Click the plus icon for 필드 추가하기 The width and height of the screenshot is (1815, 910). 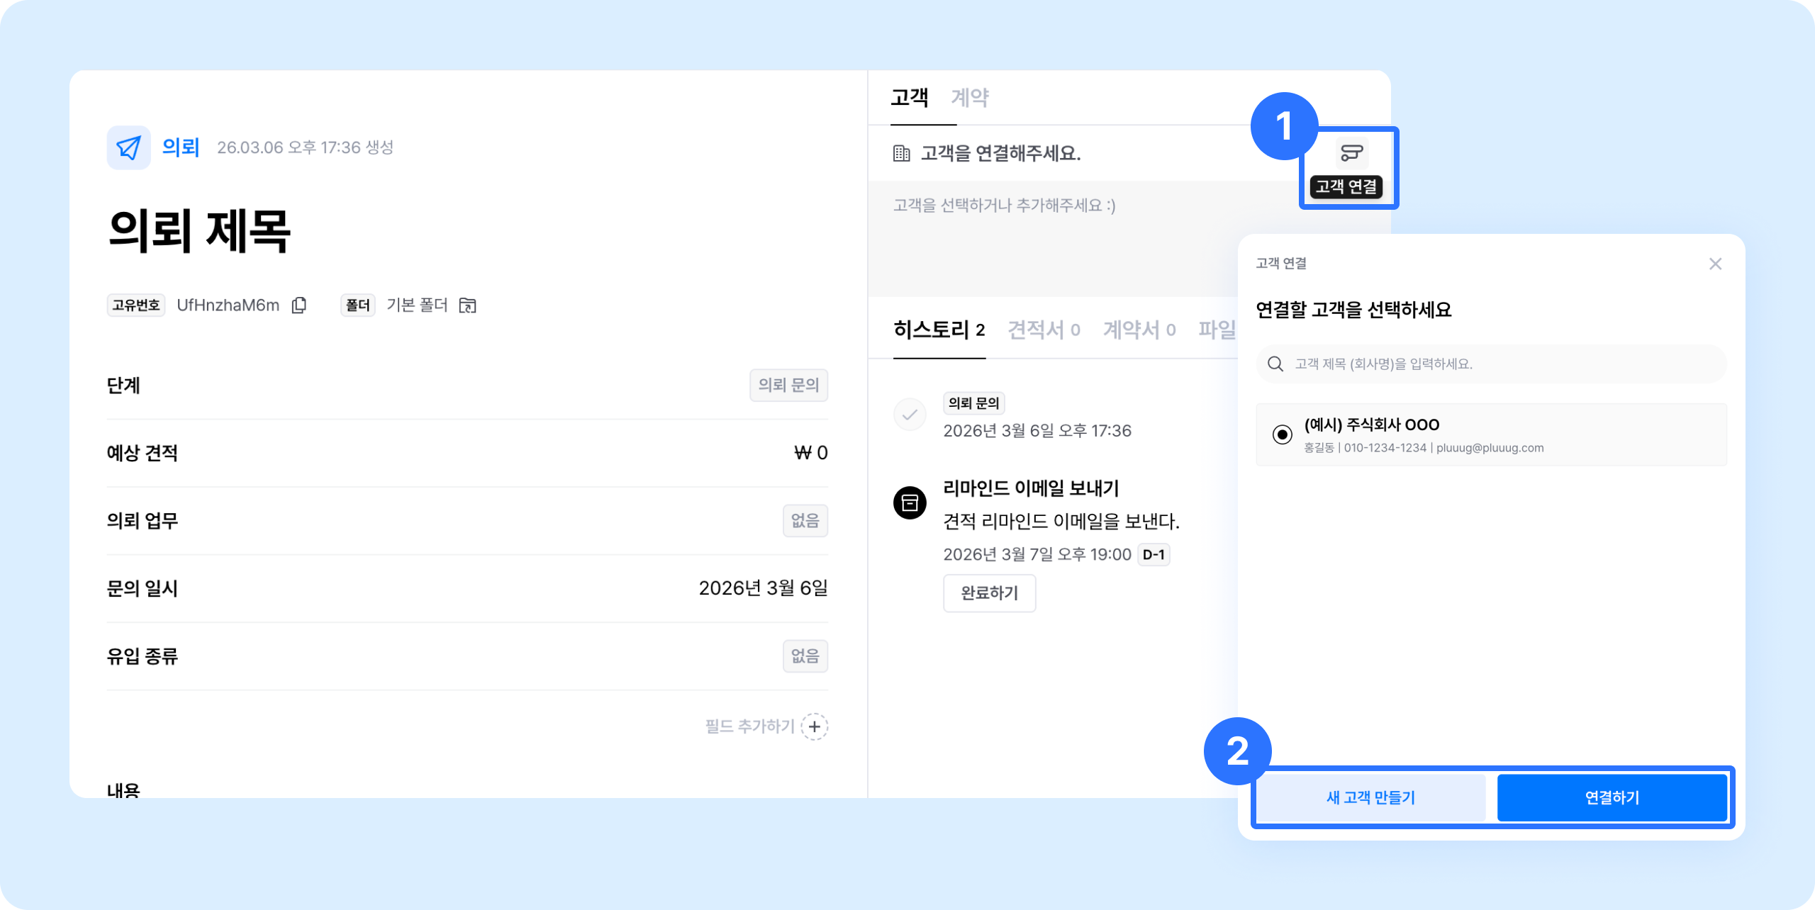point(815,726)
